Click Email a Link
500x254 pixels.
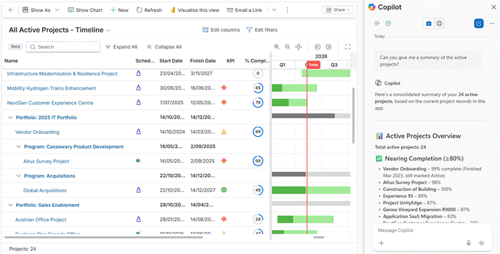coord(245,10)
